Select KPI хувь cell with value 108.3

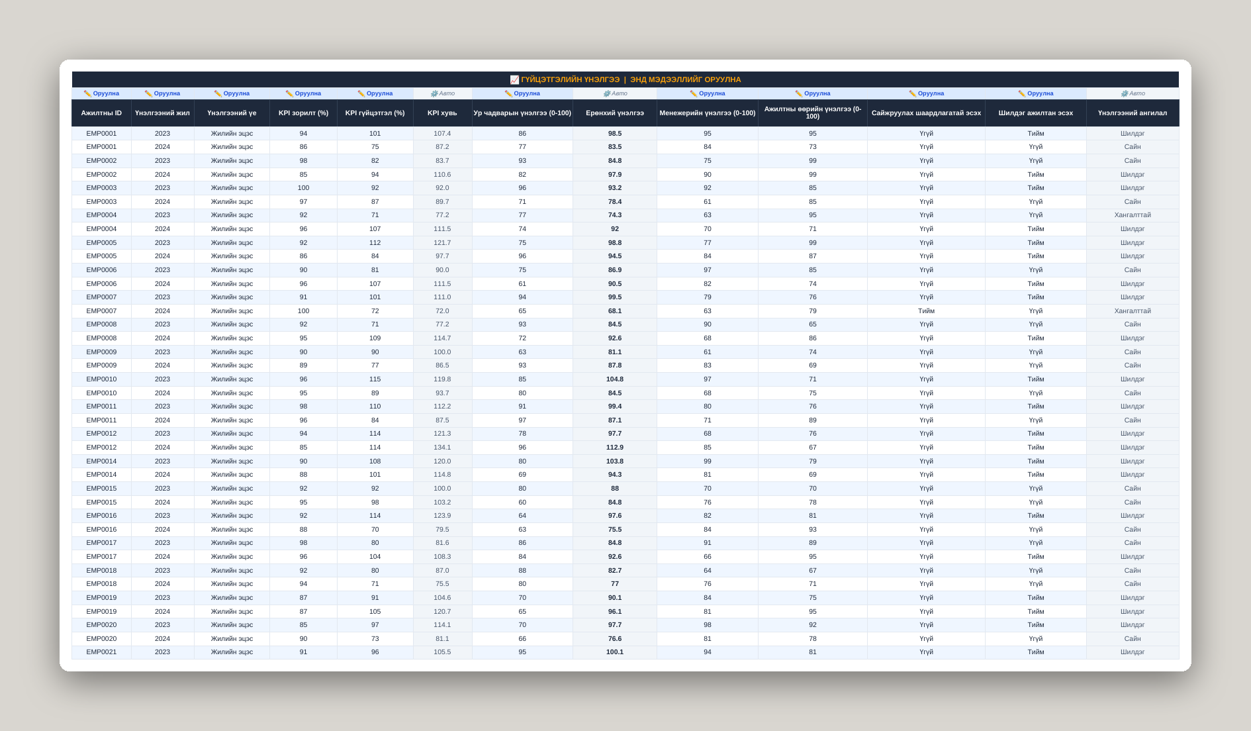[442, 557]
